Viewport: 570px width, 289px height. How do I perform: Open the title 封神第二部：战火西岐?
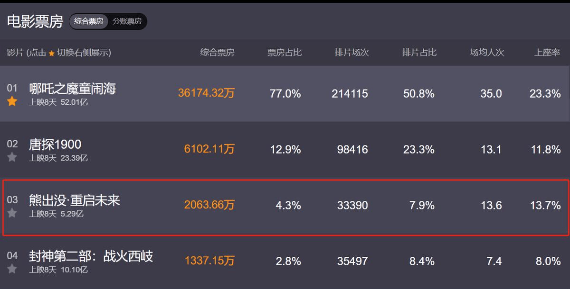[91, 256]
